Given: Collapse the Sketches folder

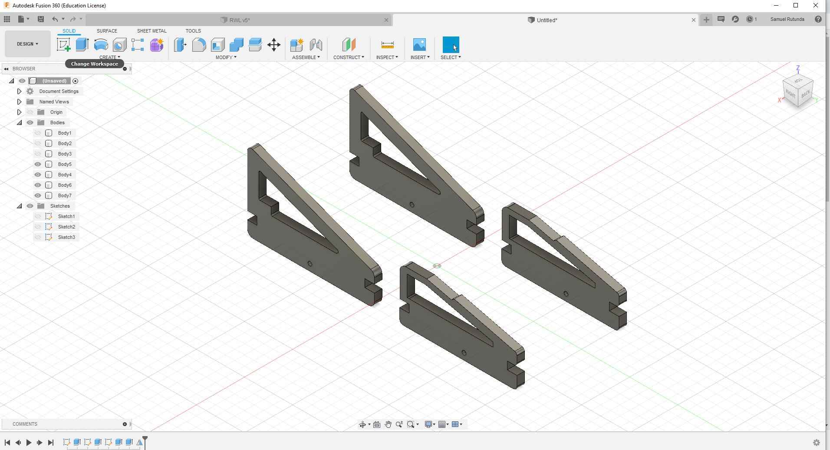Looking at the screenshot, I should [19, 206].
